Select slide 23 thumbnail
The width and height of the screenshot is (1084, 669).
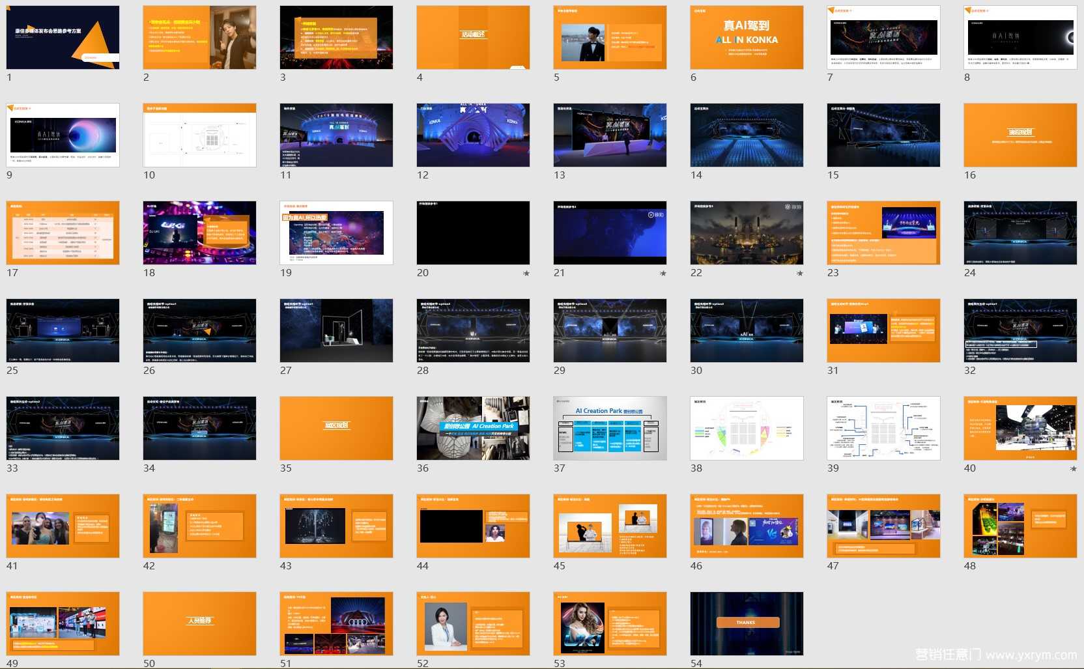[x=883, y=233]
